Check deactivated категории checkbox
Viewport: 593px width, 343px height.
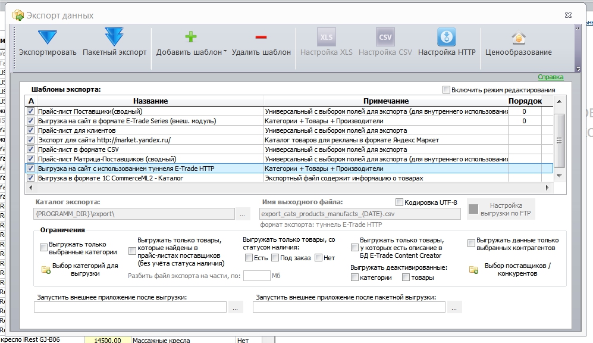(x=354, y=277)
